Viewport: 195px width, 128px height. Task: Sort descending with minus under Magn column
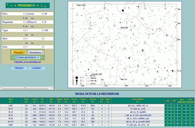[x=60, y=102]
